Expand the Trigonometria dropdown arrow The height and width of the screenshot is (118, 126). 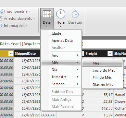(x=29, y=11)
